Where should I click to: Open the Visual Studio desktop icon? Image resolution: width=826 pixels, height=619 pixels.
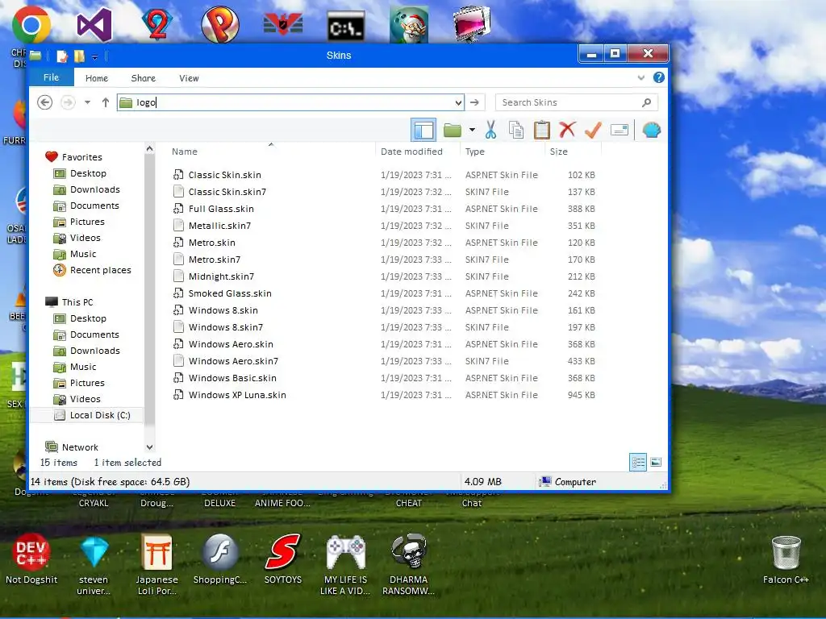point(94,25)
